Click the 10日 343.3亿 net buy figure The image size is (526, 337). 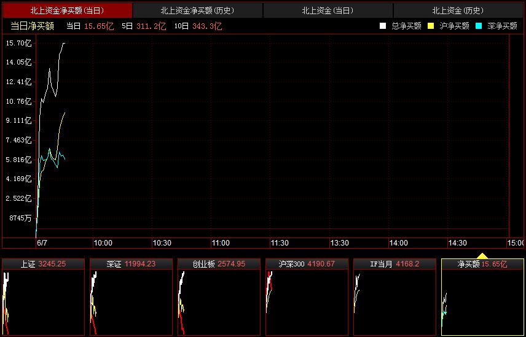[198, 26]
